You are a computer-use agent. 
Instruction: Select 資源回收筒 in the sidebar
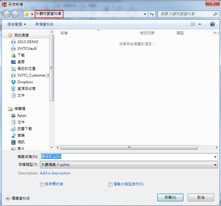point(26,89)
